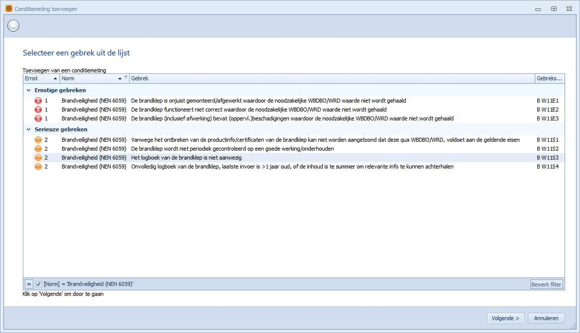
Task: Click the red error icon for B W11E1
Action: (x=38, y=101)
